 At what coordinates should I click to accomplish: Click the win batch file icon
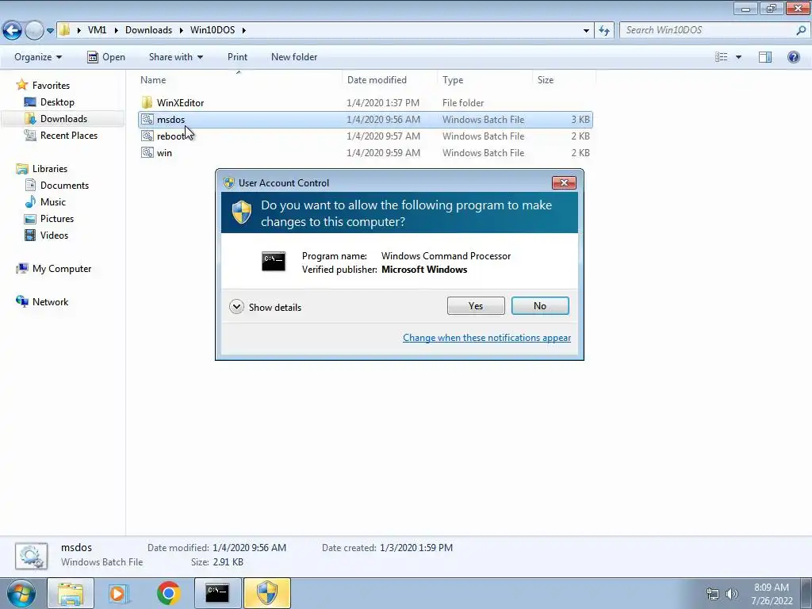(x=147, y=153)
